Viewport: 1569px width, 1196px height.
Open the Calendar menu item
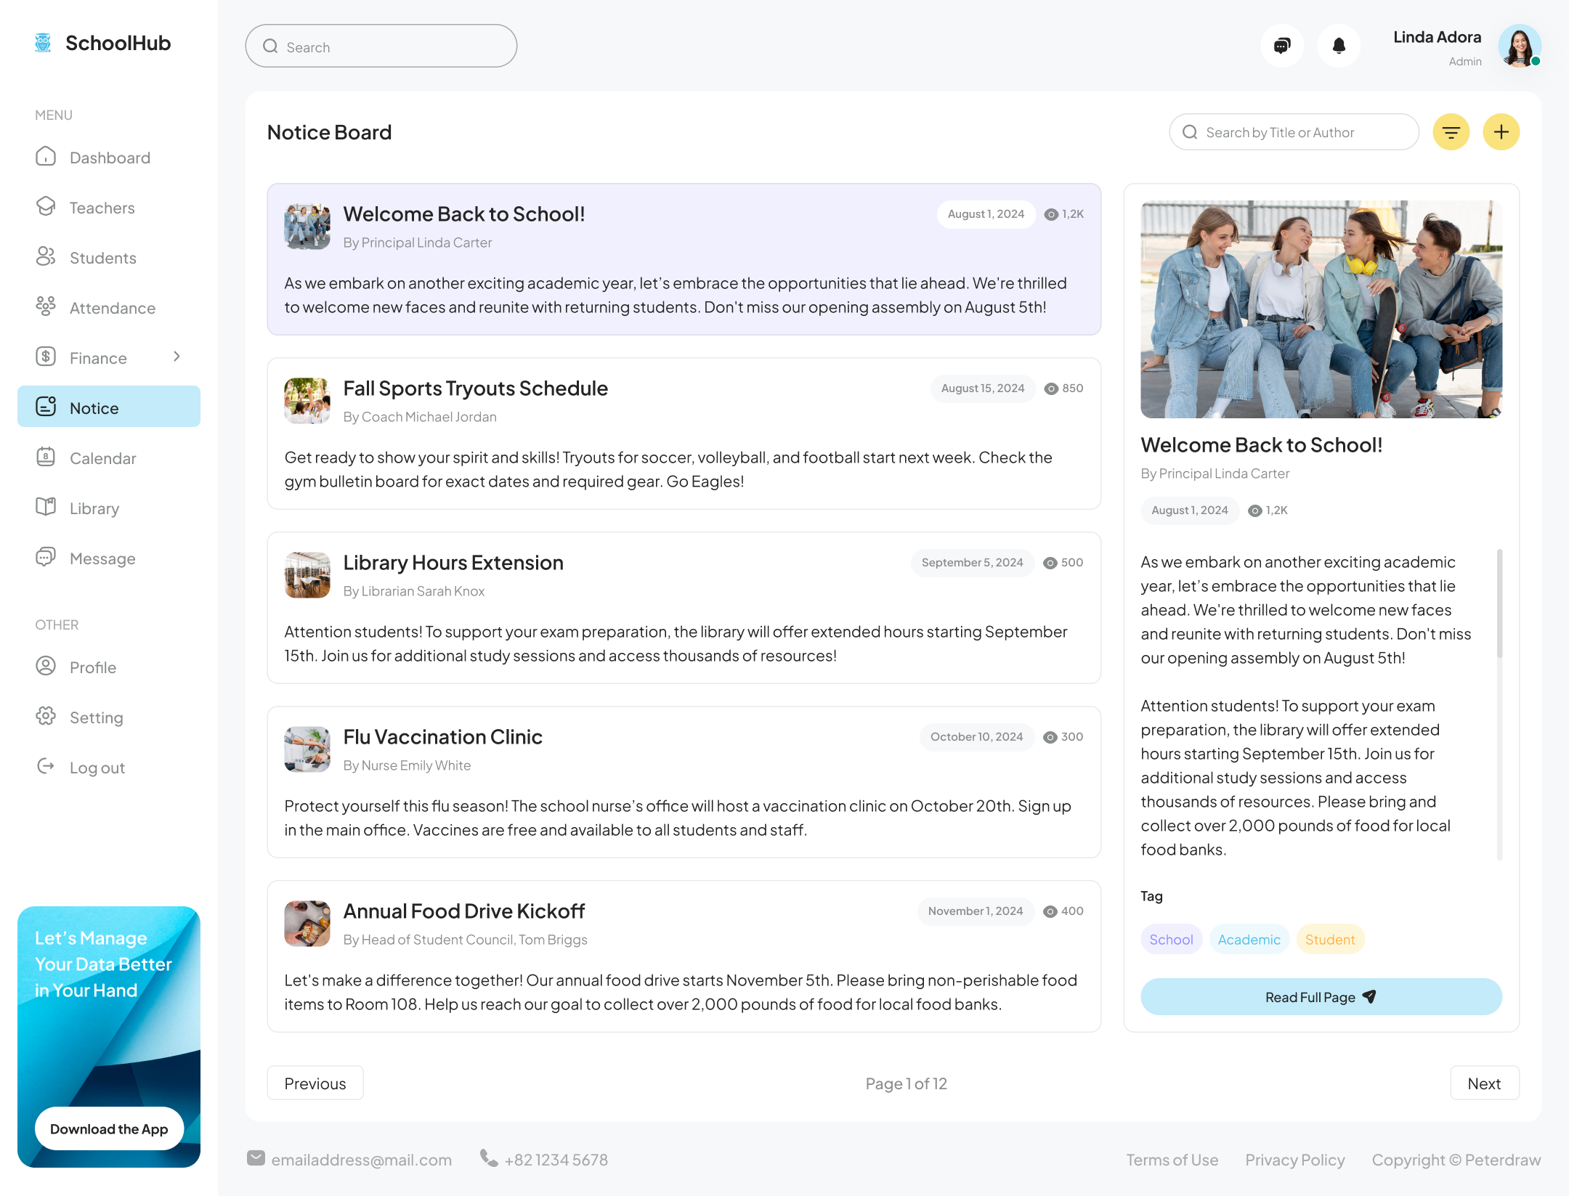(x=102, y=457)
